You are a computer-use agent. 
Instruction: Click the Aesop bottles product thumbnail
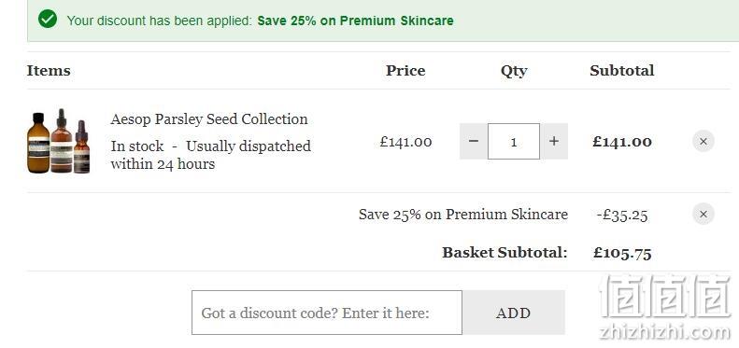pos(59,141)
